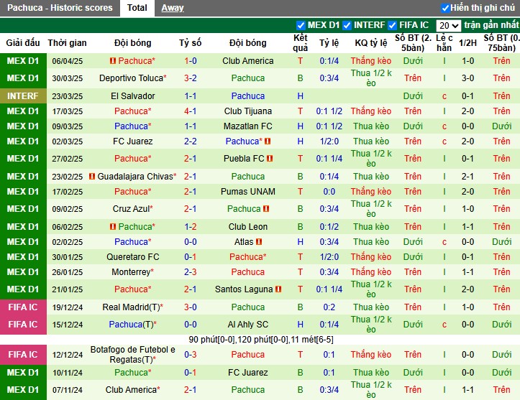Click the half-time 3-0 score in the Toluca row

(467, 78)
